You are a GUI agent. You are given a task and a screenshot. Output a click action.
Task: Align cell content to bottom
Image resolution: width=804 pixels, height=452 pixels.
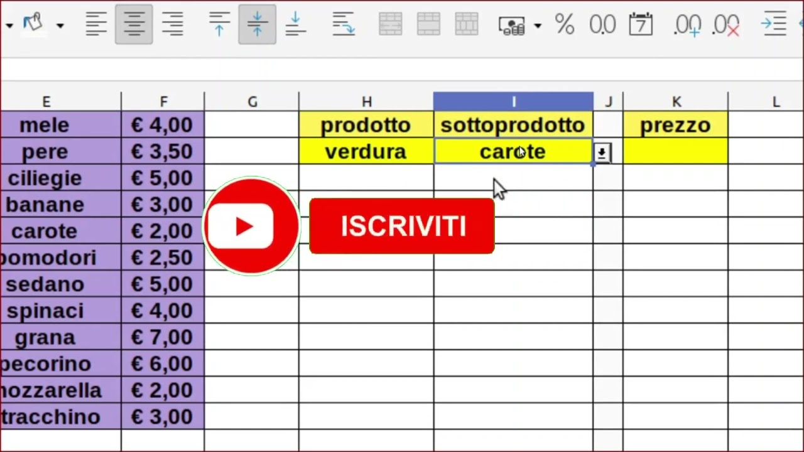click(295, 24)
